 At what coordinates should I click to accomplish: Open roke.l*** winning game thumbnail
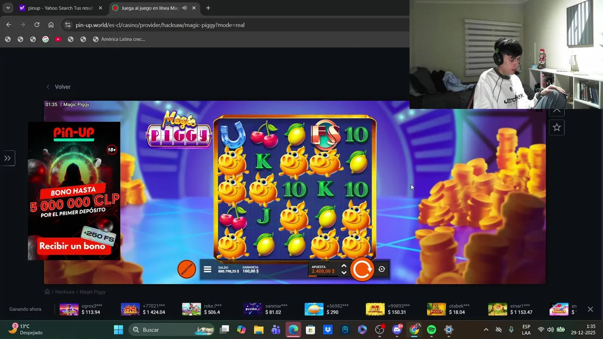pos(191,309)
